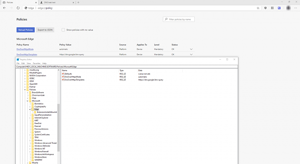
Task: Click the DnsOverHttpsMode registry value icon
Action: click(x=63, y=77)
